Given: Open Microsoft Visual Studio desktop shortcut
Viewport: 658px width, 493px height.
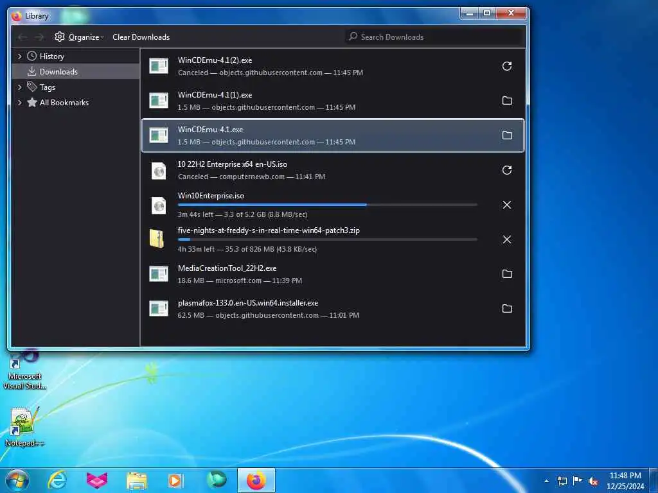Looking at the screenshot, I should point(25,370).
